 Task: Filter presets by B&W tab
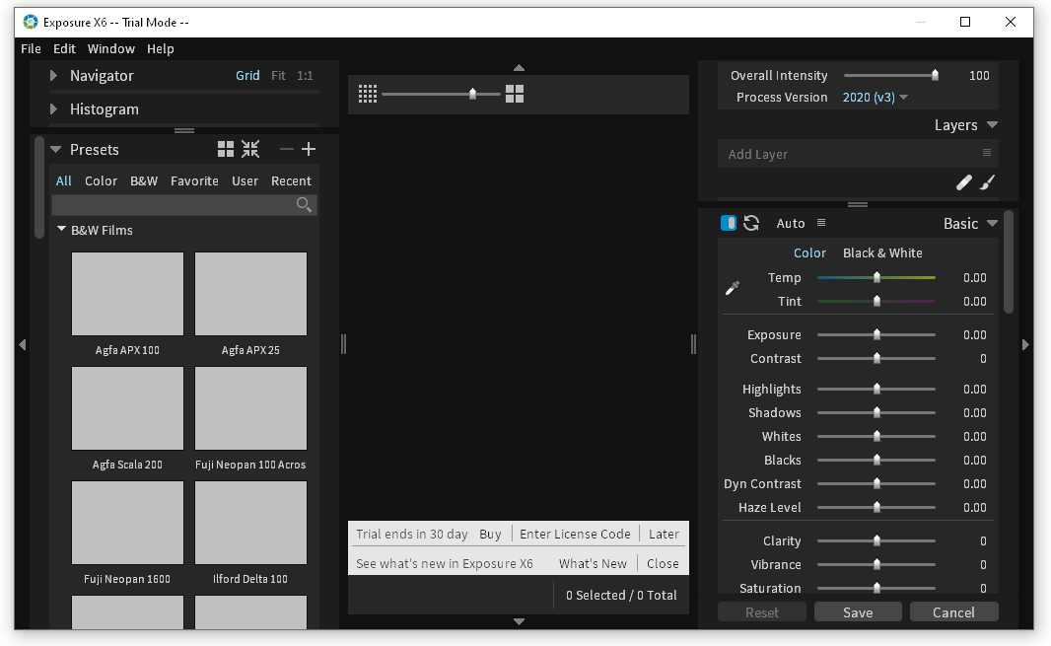144,181
